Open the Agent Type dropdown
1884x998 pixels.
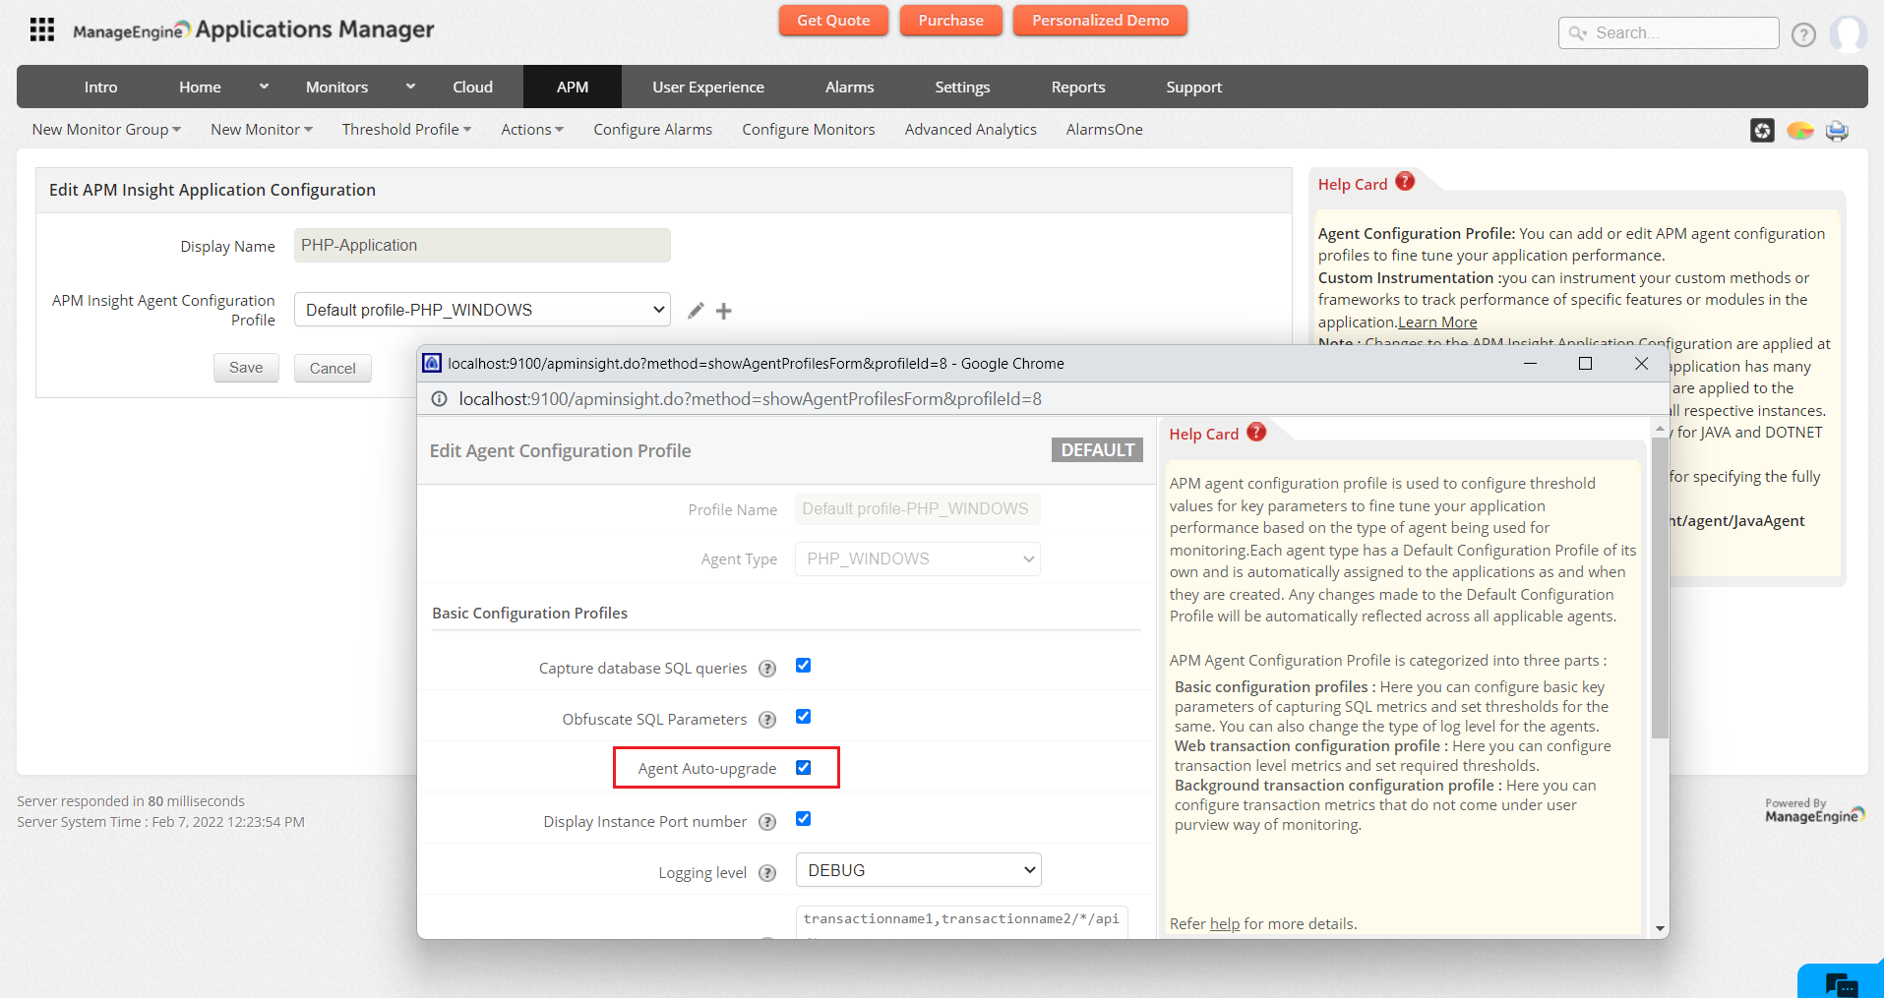pyautogui.click(x=918, y=559)
